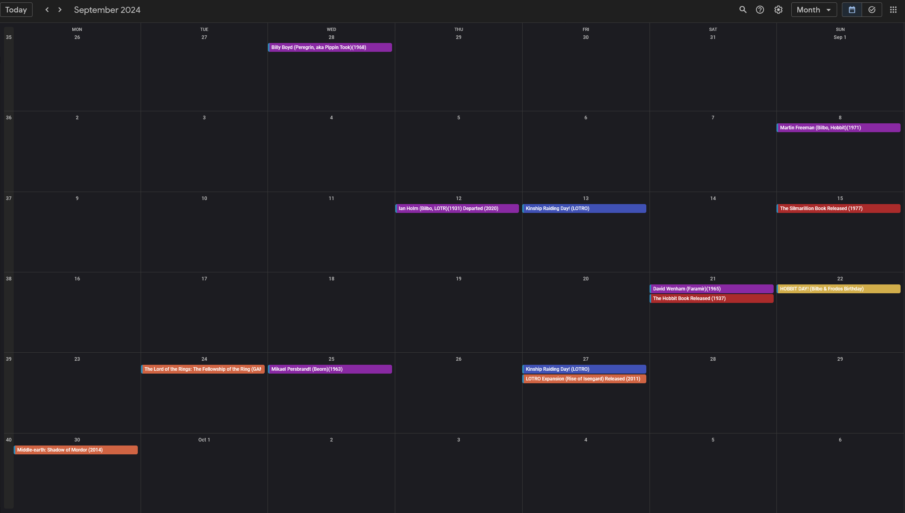This screenshot has width=905, height=513.
Task: Open LOTRO Expansion Rise of Isengard event
Action: pyautogui.click(x=584, y=379)
